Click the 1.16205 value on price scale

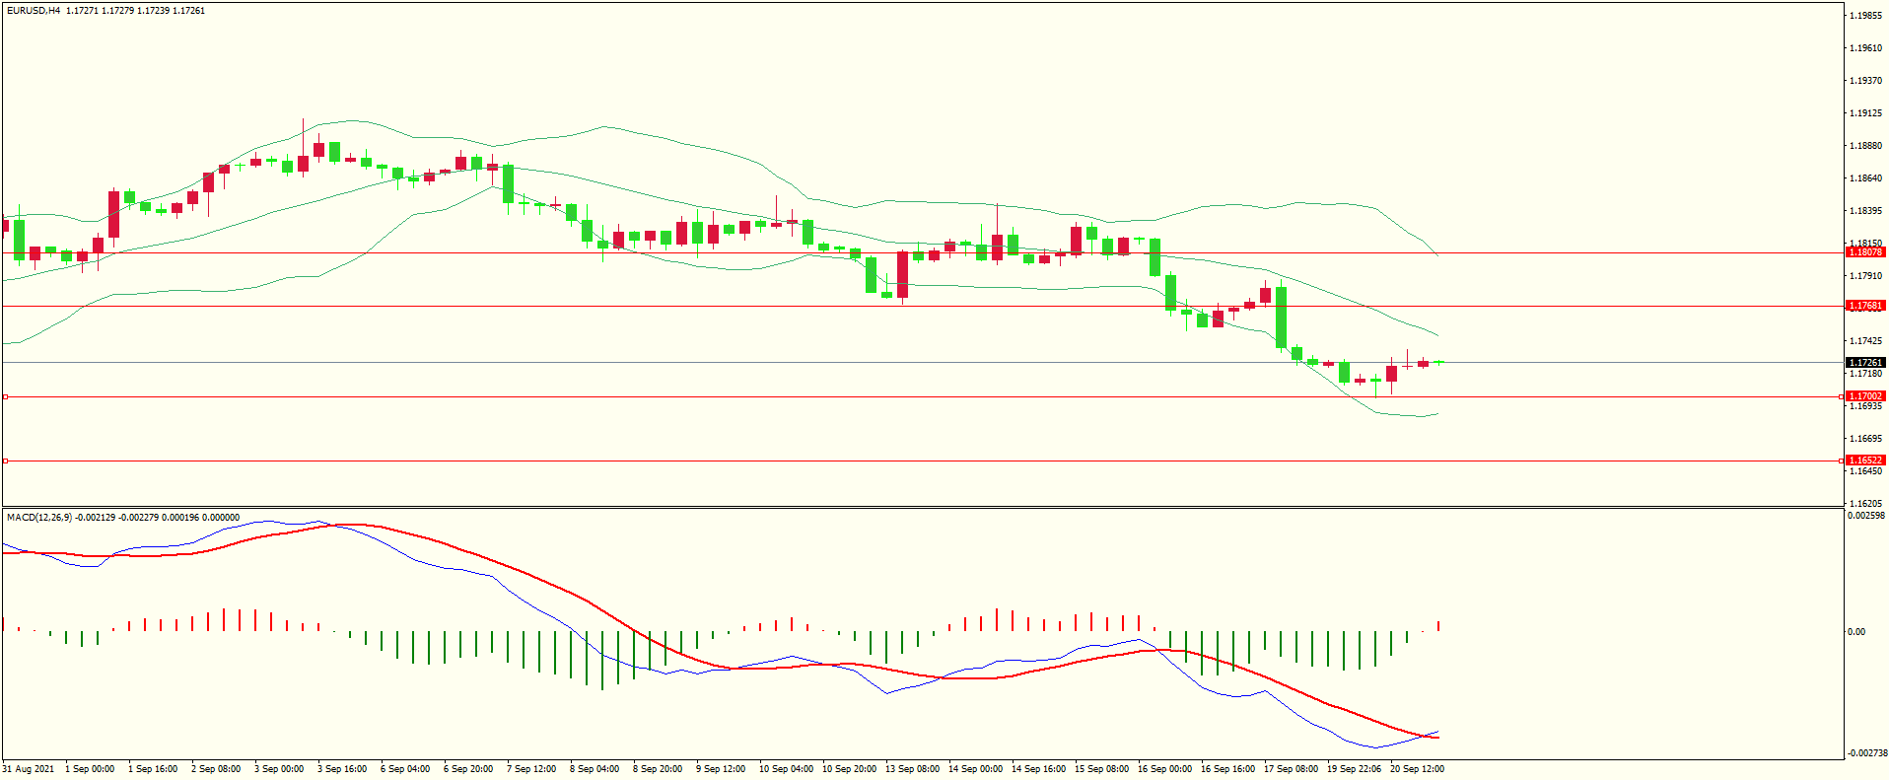click(1866, 503)
